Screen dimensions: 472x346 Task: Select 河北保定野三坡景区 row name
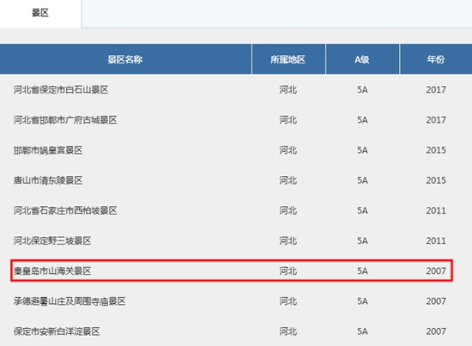(x=52, y=241)
